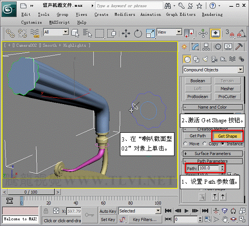Toggle Window/Crossing selection mode
The width and height of the screenshot is (249, 226).
coord(112,33)
